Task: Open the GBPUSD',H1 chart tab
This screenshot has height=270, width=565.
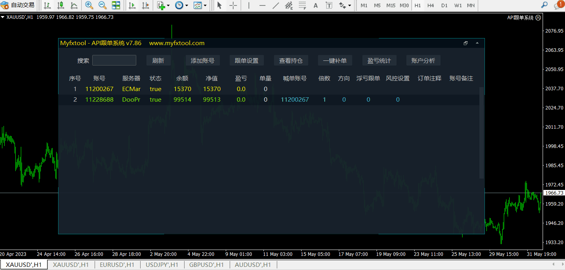Action: (x=207, y=265)
